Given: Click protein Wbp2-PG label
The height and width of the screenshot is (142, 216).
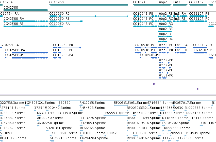Looking at the screenshot, I should pyautogui.click(x=166, y=75).
